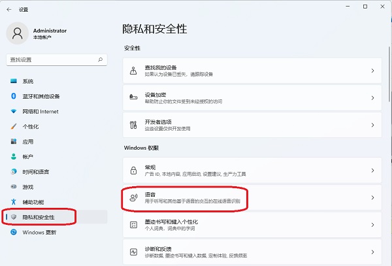Click the 查找设置 search field

51,59
